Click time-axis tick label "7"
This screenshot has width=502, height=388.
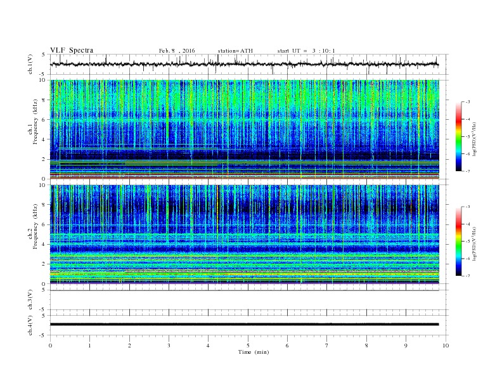(x=327, y=346)
